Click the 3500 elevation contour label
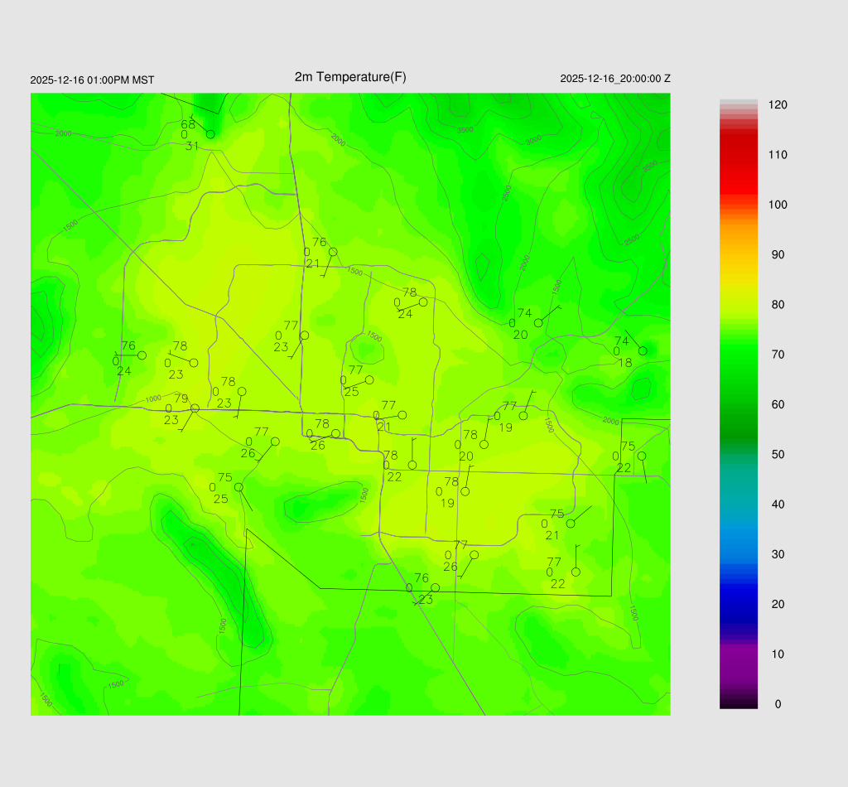This screenshot has width=848, height=787. coord(465,130)
